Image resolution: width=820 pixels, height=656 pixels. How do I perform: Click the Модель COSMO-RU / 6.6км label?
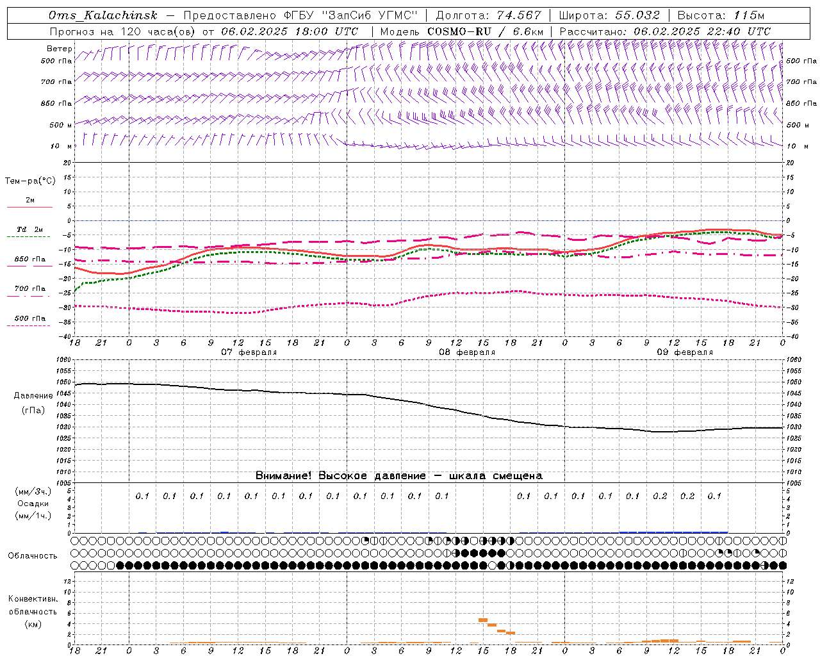pos(462,31)
